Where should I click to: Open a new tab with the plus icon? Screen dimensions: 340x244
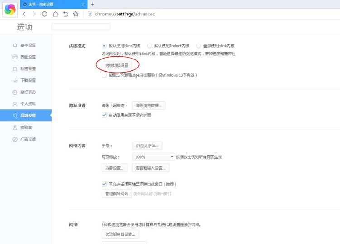tap(92, 4)
